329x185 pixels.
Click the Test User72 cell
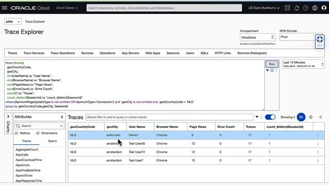(137, 152)
